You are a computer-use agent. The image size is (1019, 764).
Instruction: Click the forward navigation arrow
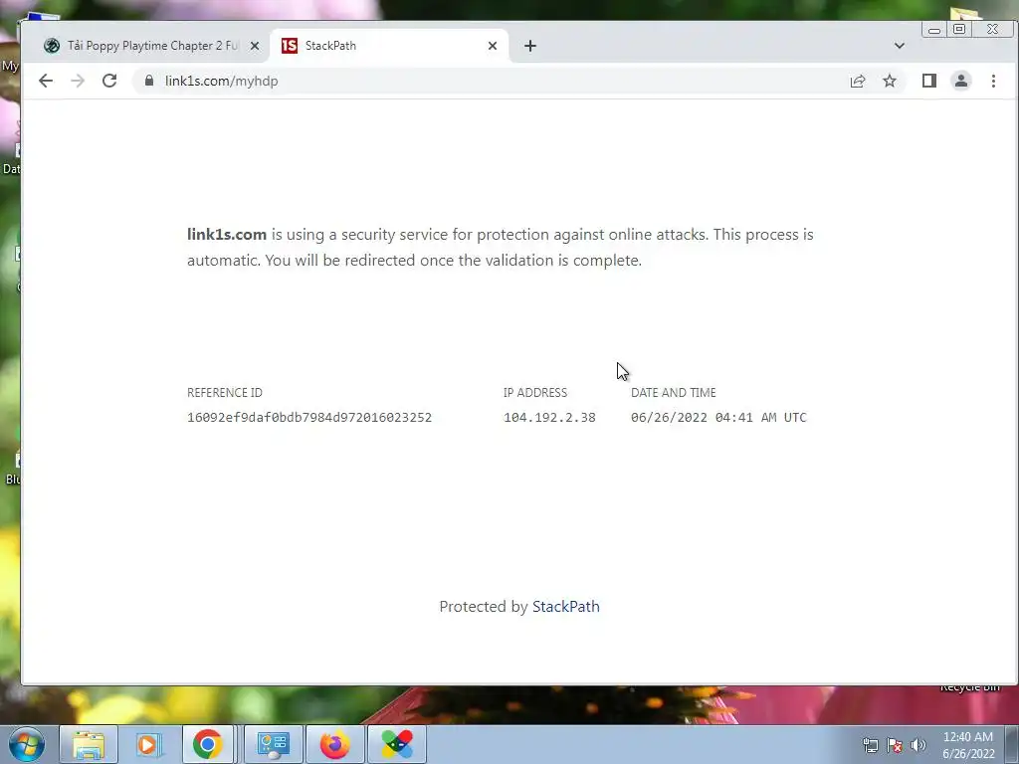point(78,81)
